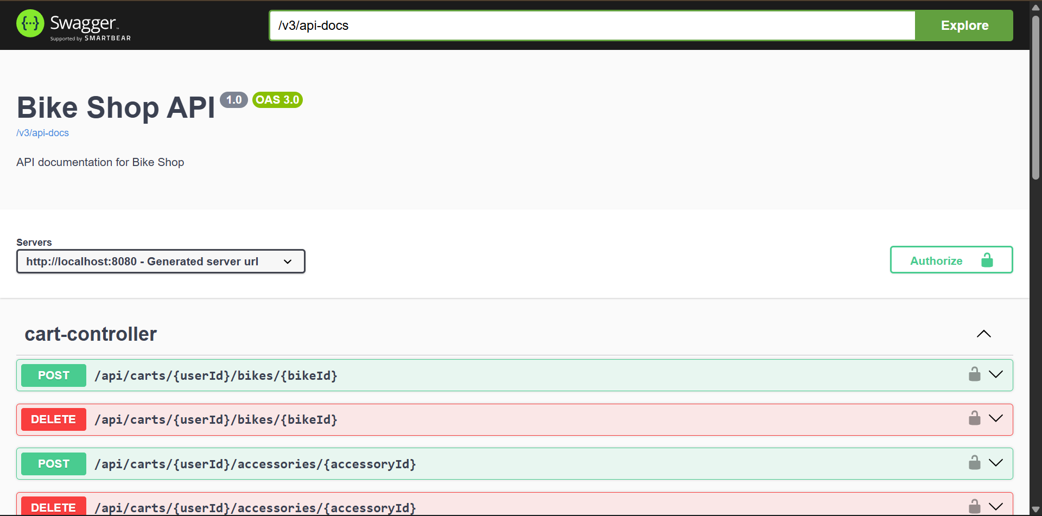Click the Explore button
The height and width of the screenshot is (516, 1042).
point(964,25)
